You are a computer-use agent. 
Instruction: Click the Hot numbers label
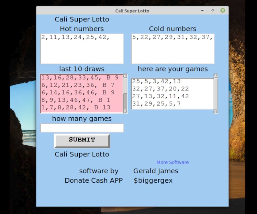82,29
